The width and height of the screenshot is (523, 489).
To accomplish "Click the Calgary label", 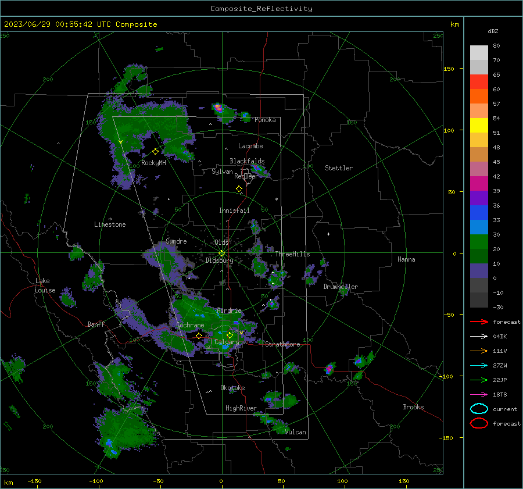I will tap(227, 342).
